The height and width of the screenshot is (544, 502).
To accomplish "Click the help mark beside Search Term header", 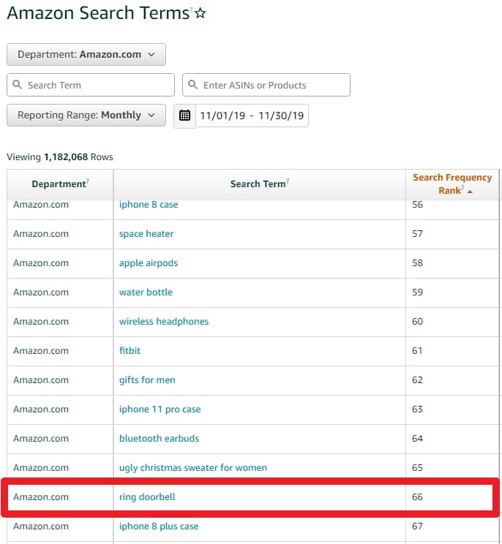I will (x=288, y=180).
